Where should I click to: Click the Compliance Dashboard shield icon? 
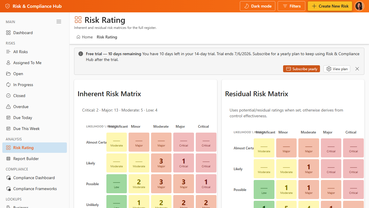[x=8, y=178]
